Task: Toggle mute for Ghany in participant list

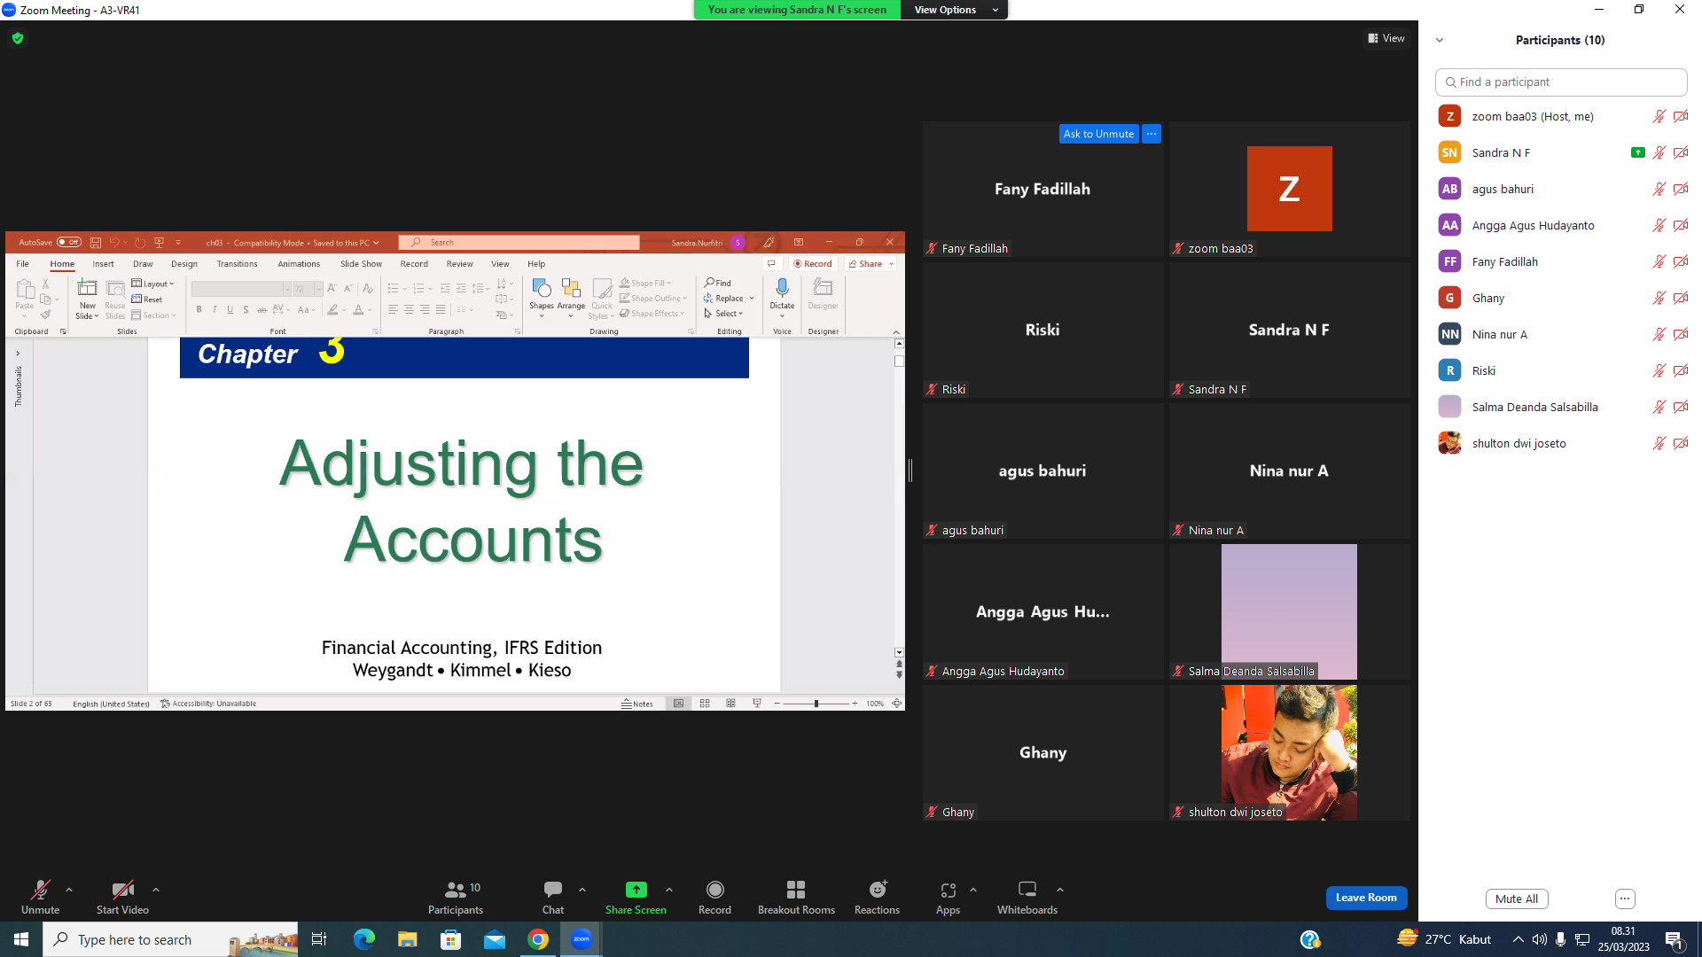Action: (x=1659, y=298)
